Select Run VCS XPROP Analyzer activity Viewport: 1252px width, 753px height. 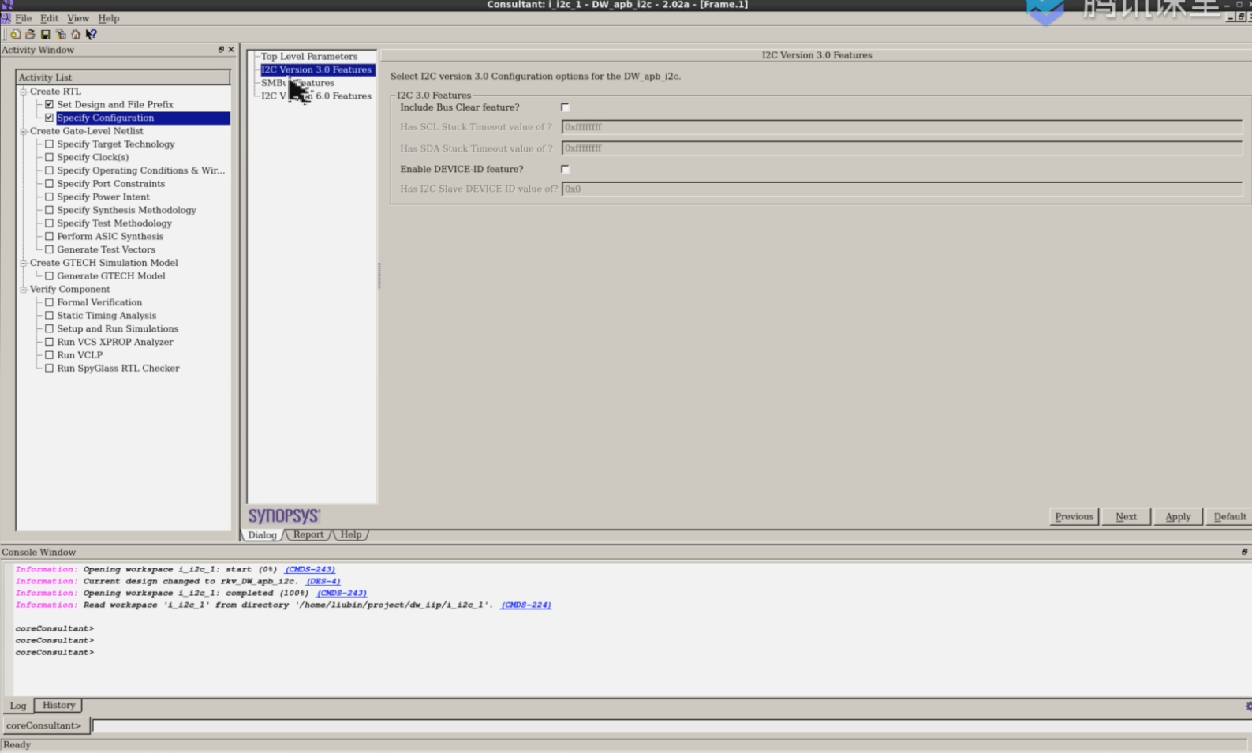point(114,342)
